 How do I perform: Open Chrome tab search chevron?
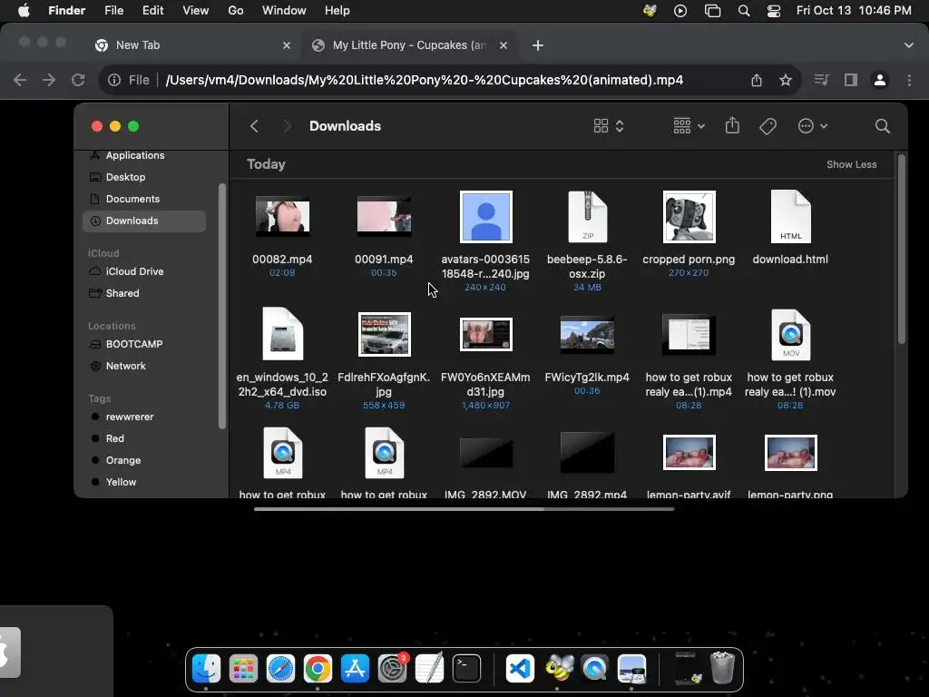tap(909, 45)
